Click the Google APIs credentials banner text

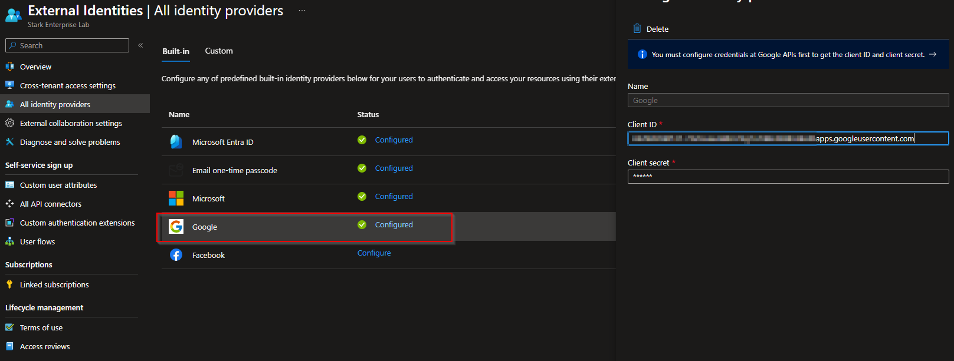(788, 55)
